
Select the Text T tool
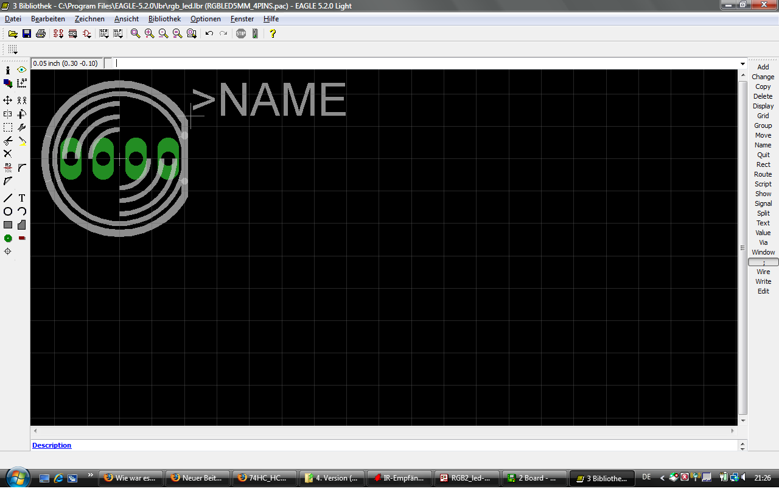coord(22,198)
